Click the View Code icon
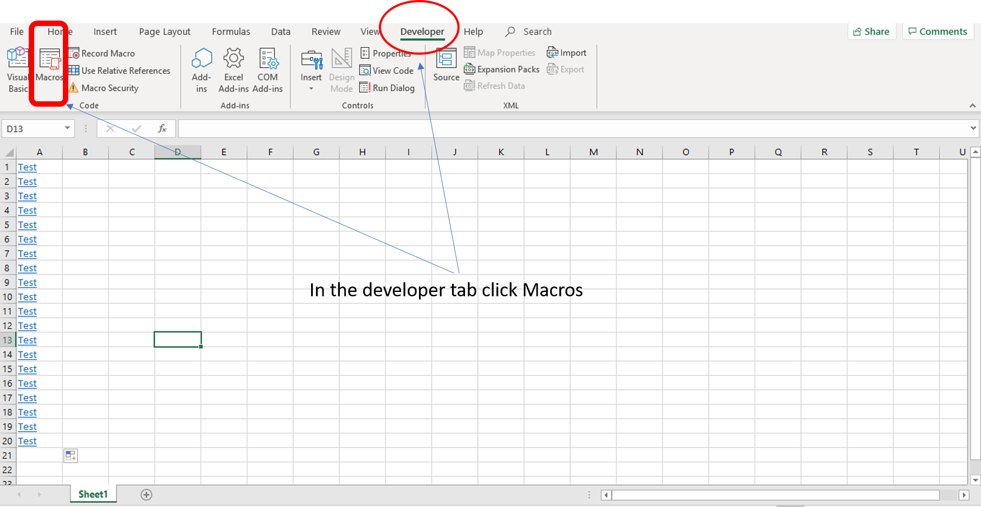 [365, 70]
